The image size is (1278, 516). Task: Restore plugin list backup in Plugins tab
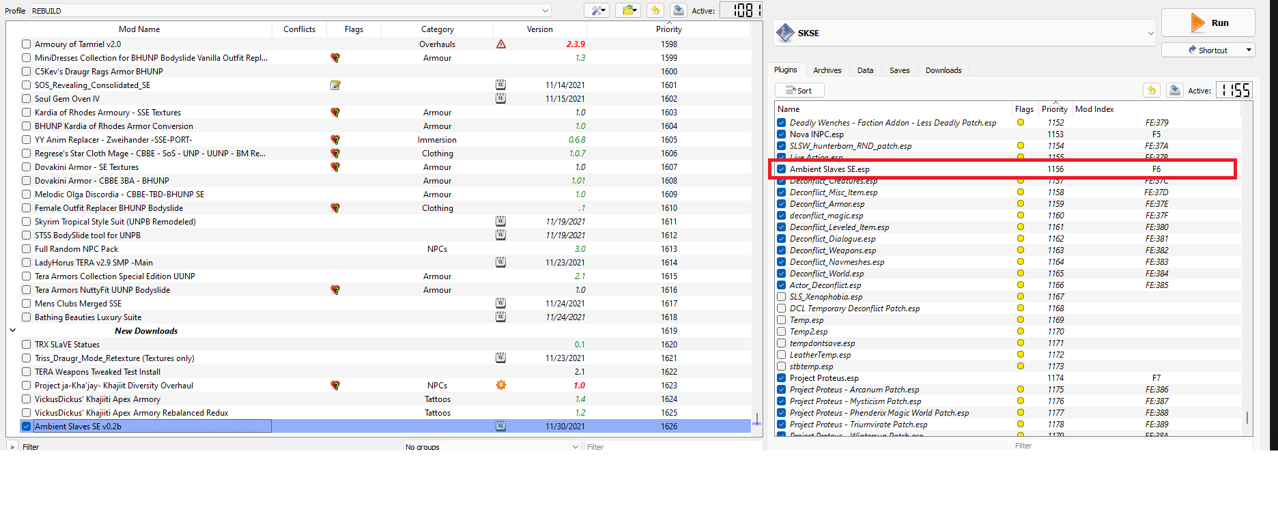(x=1152, y=90)
